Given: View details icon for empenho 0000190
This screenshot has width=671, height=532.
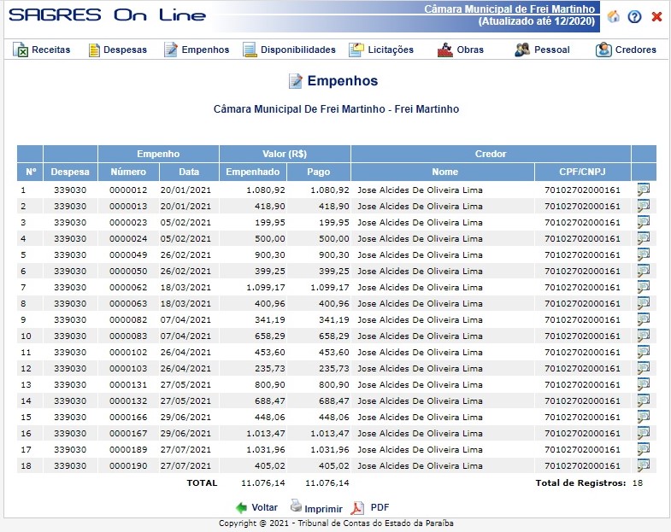Looking at the screenshot, I should (644, 465).
